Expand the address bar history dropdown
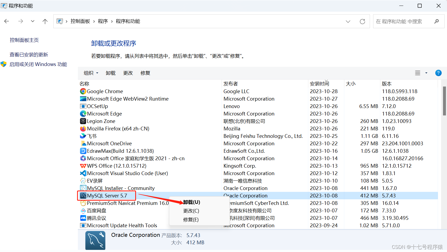 [x=348, y=22]
